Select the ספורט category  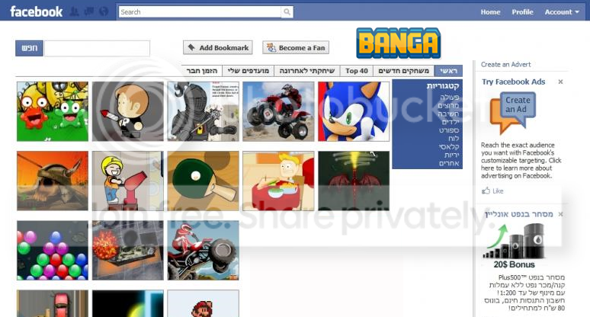[x=449, y=130]
